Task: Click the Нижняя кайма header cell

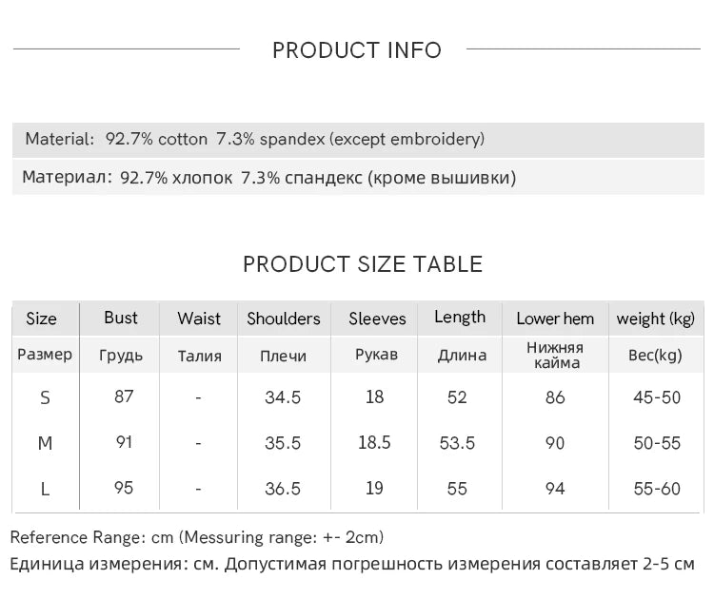Action: (x=555, y=356)
